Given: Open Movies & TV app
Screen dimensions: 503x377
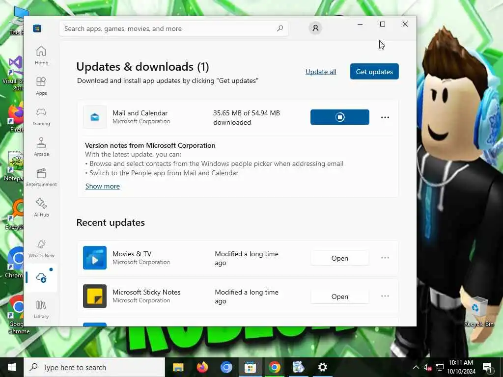Looking at the screenshot, I should tap(340, 258).
